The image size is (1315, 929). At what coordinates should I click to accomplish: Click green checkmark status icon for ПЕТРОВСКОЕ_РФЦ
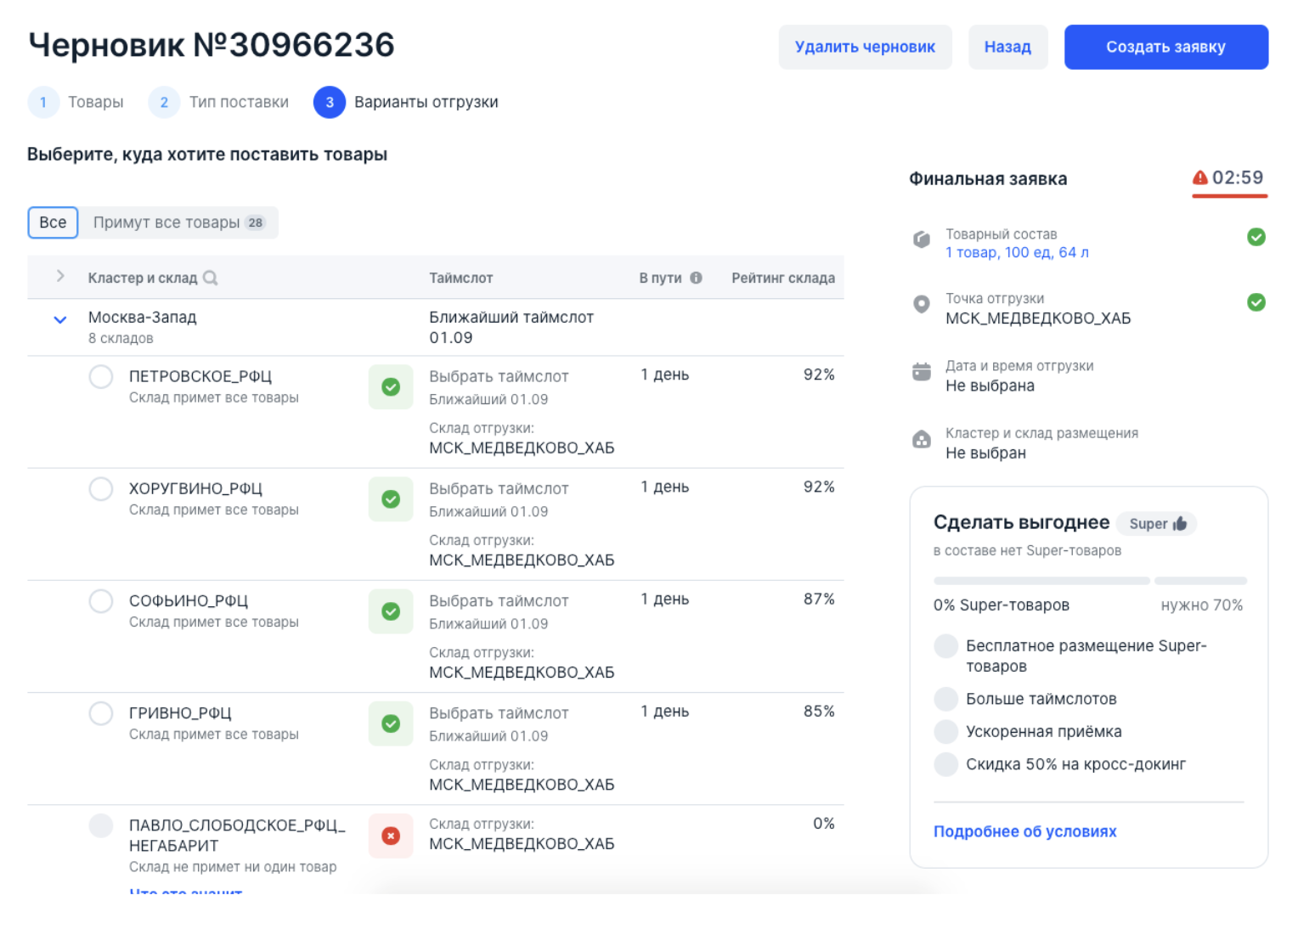pos(391,387)
